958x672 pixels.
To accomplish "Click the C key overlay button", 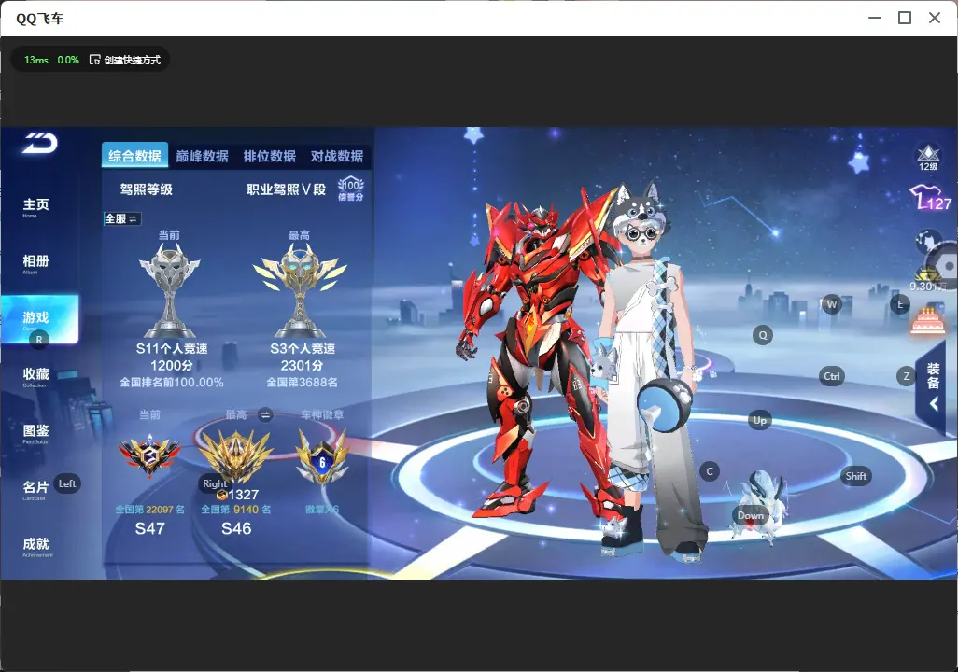I will click(710, 471).
